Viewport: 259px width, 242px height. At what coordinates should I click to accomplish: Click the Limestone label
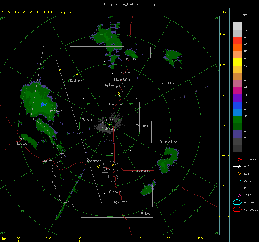[x=54, y=111]
